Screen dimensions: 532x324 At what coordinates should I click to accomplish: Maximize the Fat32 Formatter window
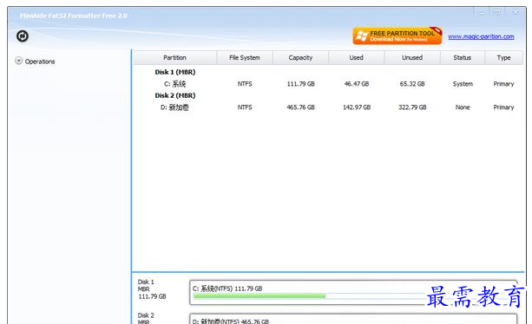[x=497, y=12]
